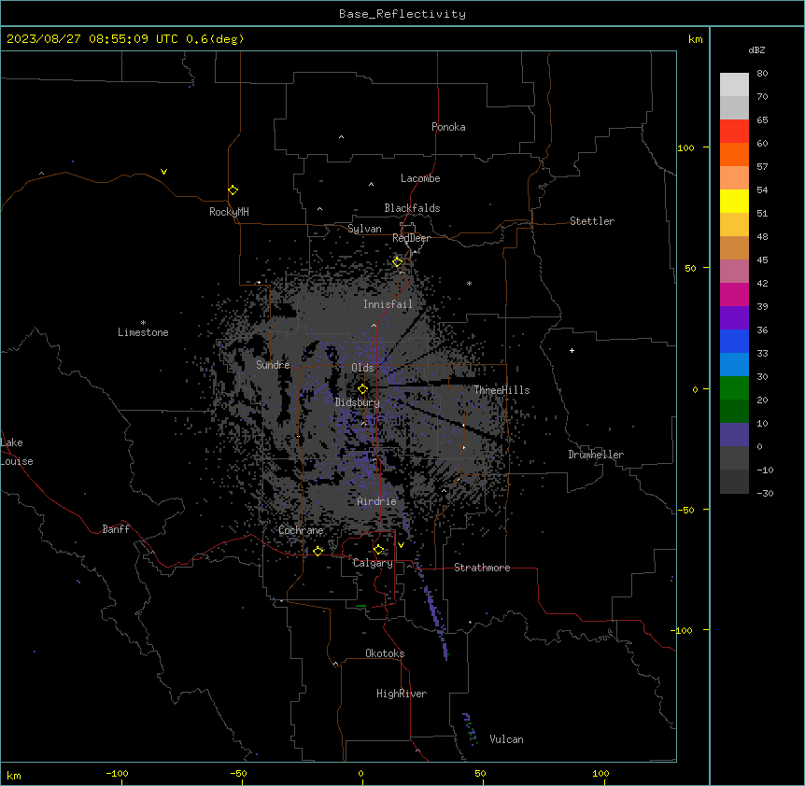Click the bright yellow 51–54 dBZ swatch

point(734,201)
